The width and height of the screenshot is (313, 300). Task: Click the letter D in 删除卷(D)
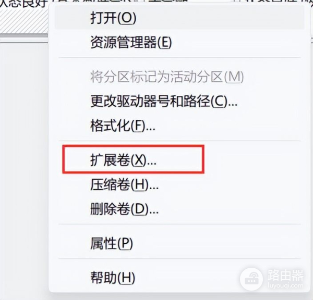[141, 209]
